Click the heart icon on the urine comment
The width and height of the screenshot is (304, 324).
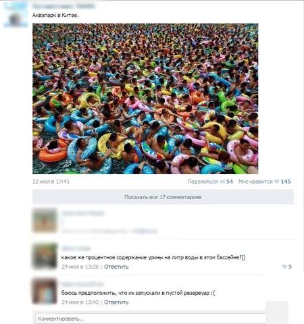coord(284,267)
